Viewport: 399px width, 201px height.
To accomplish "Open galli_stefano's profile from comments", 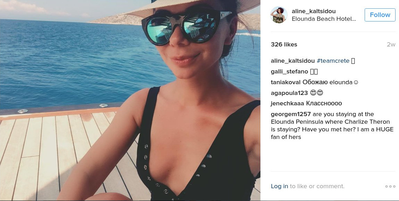I will (x=289, y=72).
